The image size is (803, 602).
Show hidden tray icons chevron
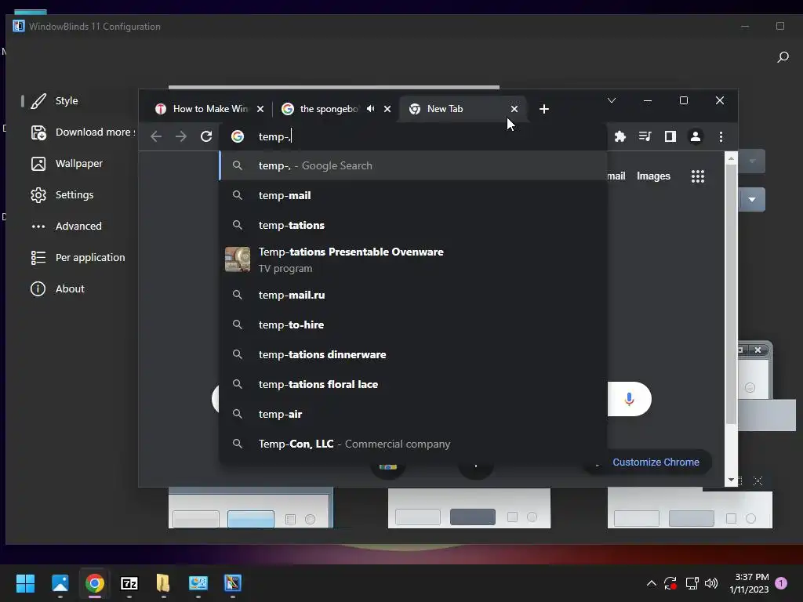[x=652, y=583]
